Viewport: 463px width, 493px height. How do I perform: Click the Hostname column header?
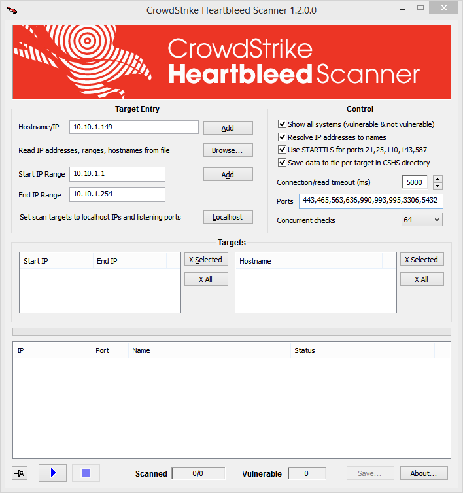309,261
